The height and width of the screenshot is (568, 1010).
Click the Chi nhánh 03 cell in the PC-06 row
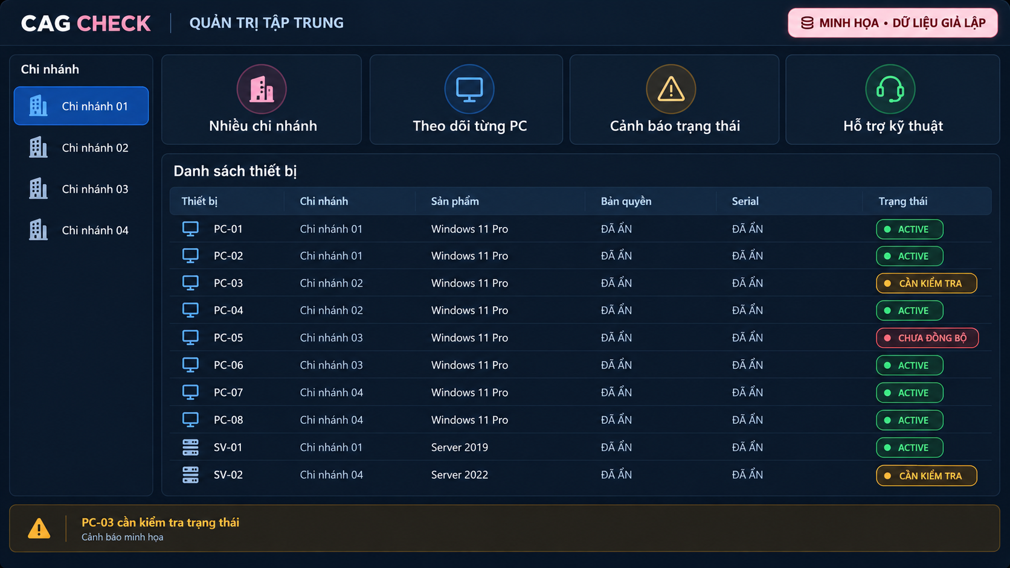[x=331, y=365]
